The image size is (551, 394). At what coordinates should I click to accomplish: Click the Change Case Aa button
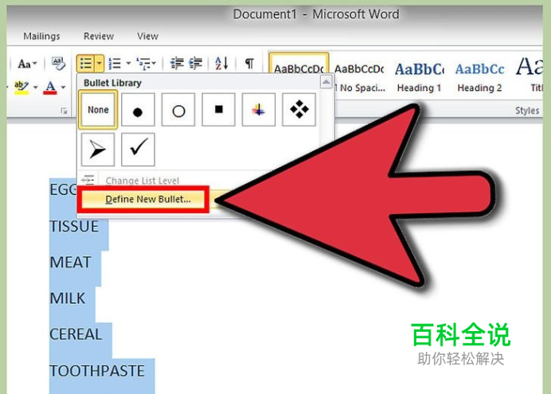(x=27, y=64)
